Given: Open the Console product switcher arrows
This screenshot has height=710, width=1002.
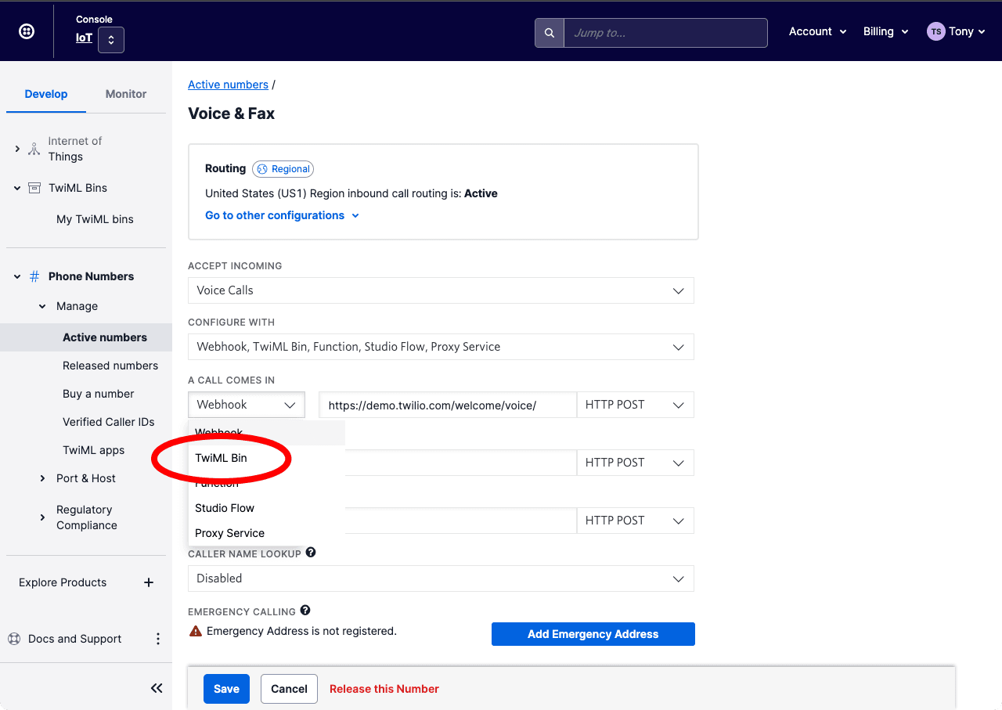Looking at the screenshot, I should point(110,39).
